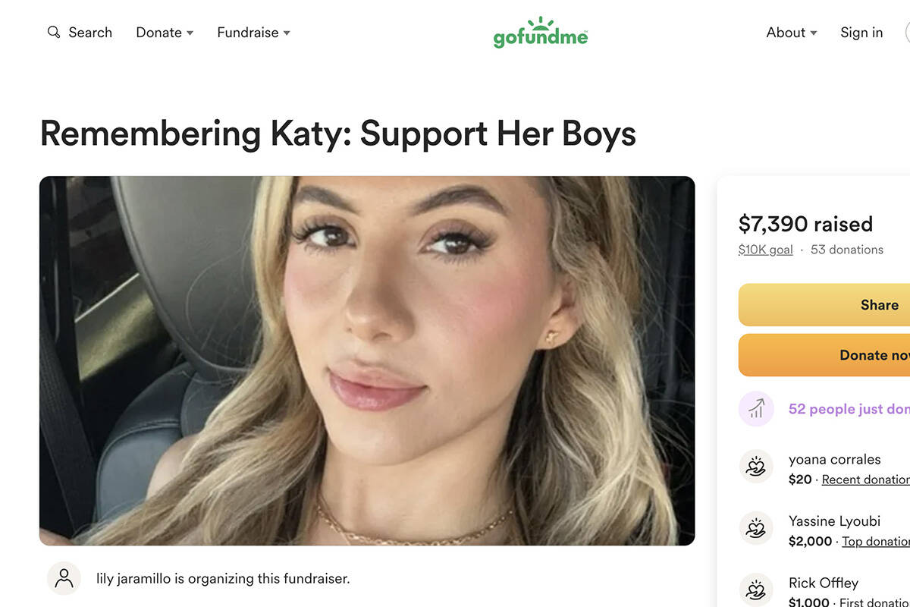
Task: View the Top donation link
Action: tap(876, 541)
